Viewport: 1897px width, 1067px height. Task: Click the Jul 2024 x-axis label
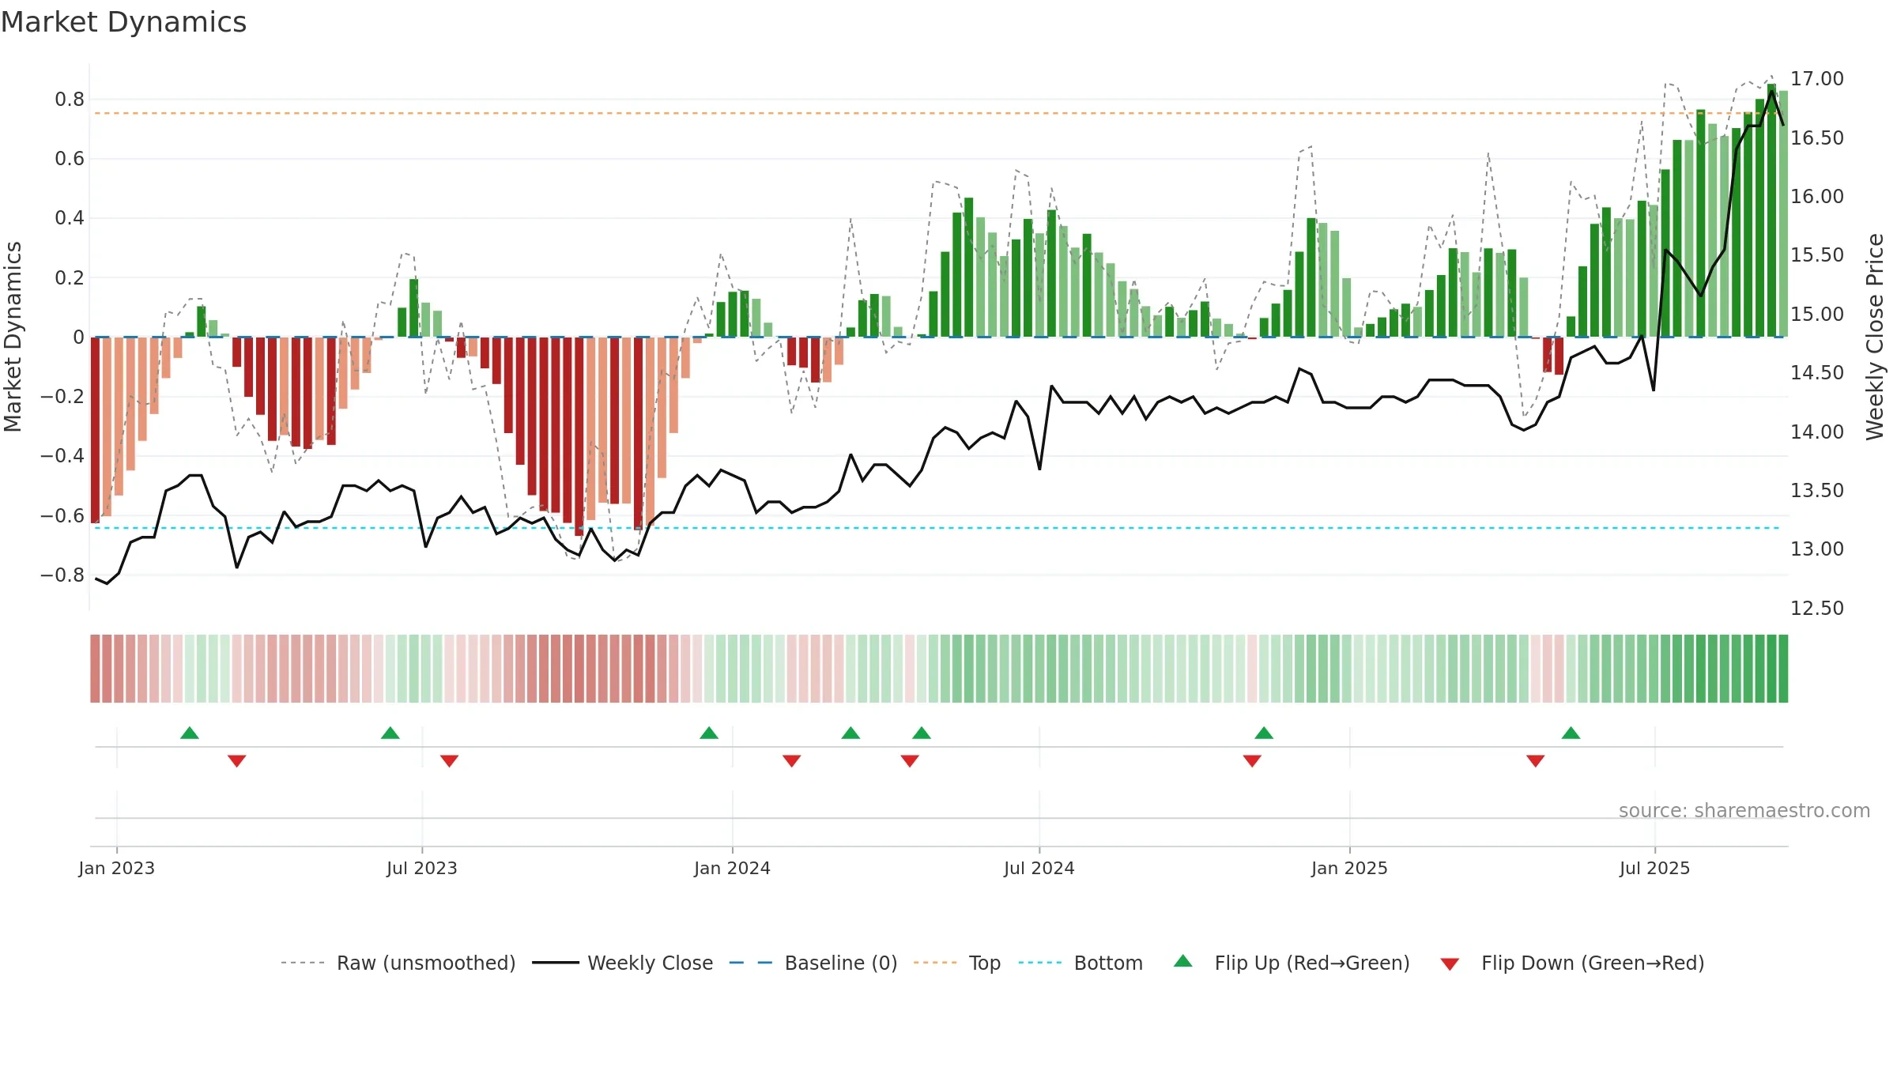click(1039, 868)
